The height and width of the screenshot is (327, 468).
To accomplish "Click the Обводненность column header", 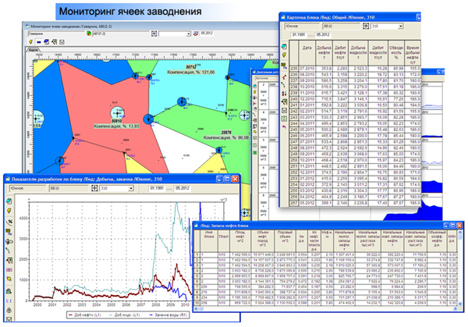I will click(x=396, y=53).
